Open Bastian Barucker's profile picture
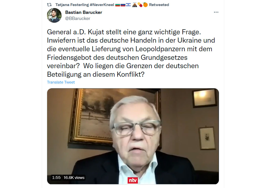The height and width of the screenshot is (188, 266). (54, 15)
